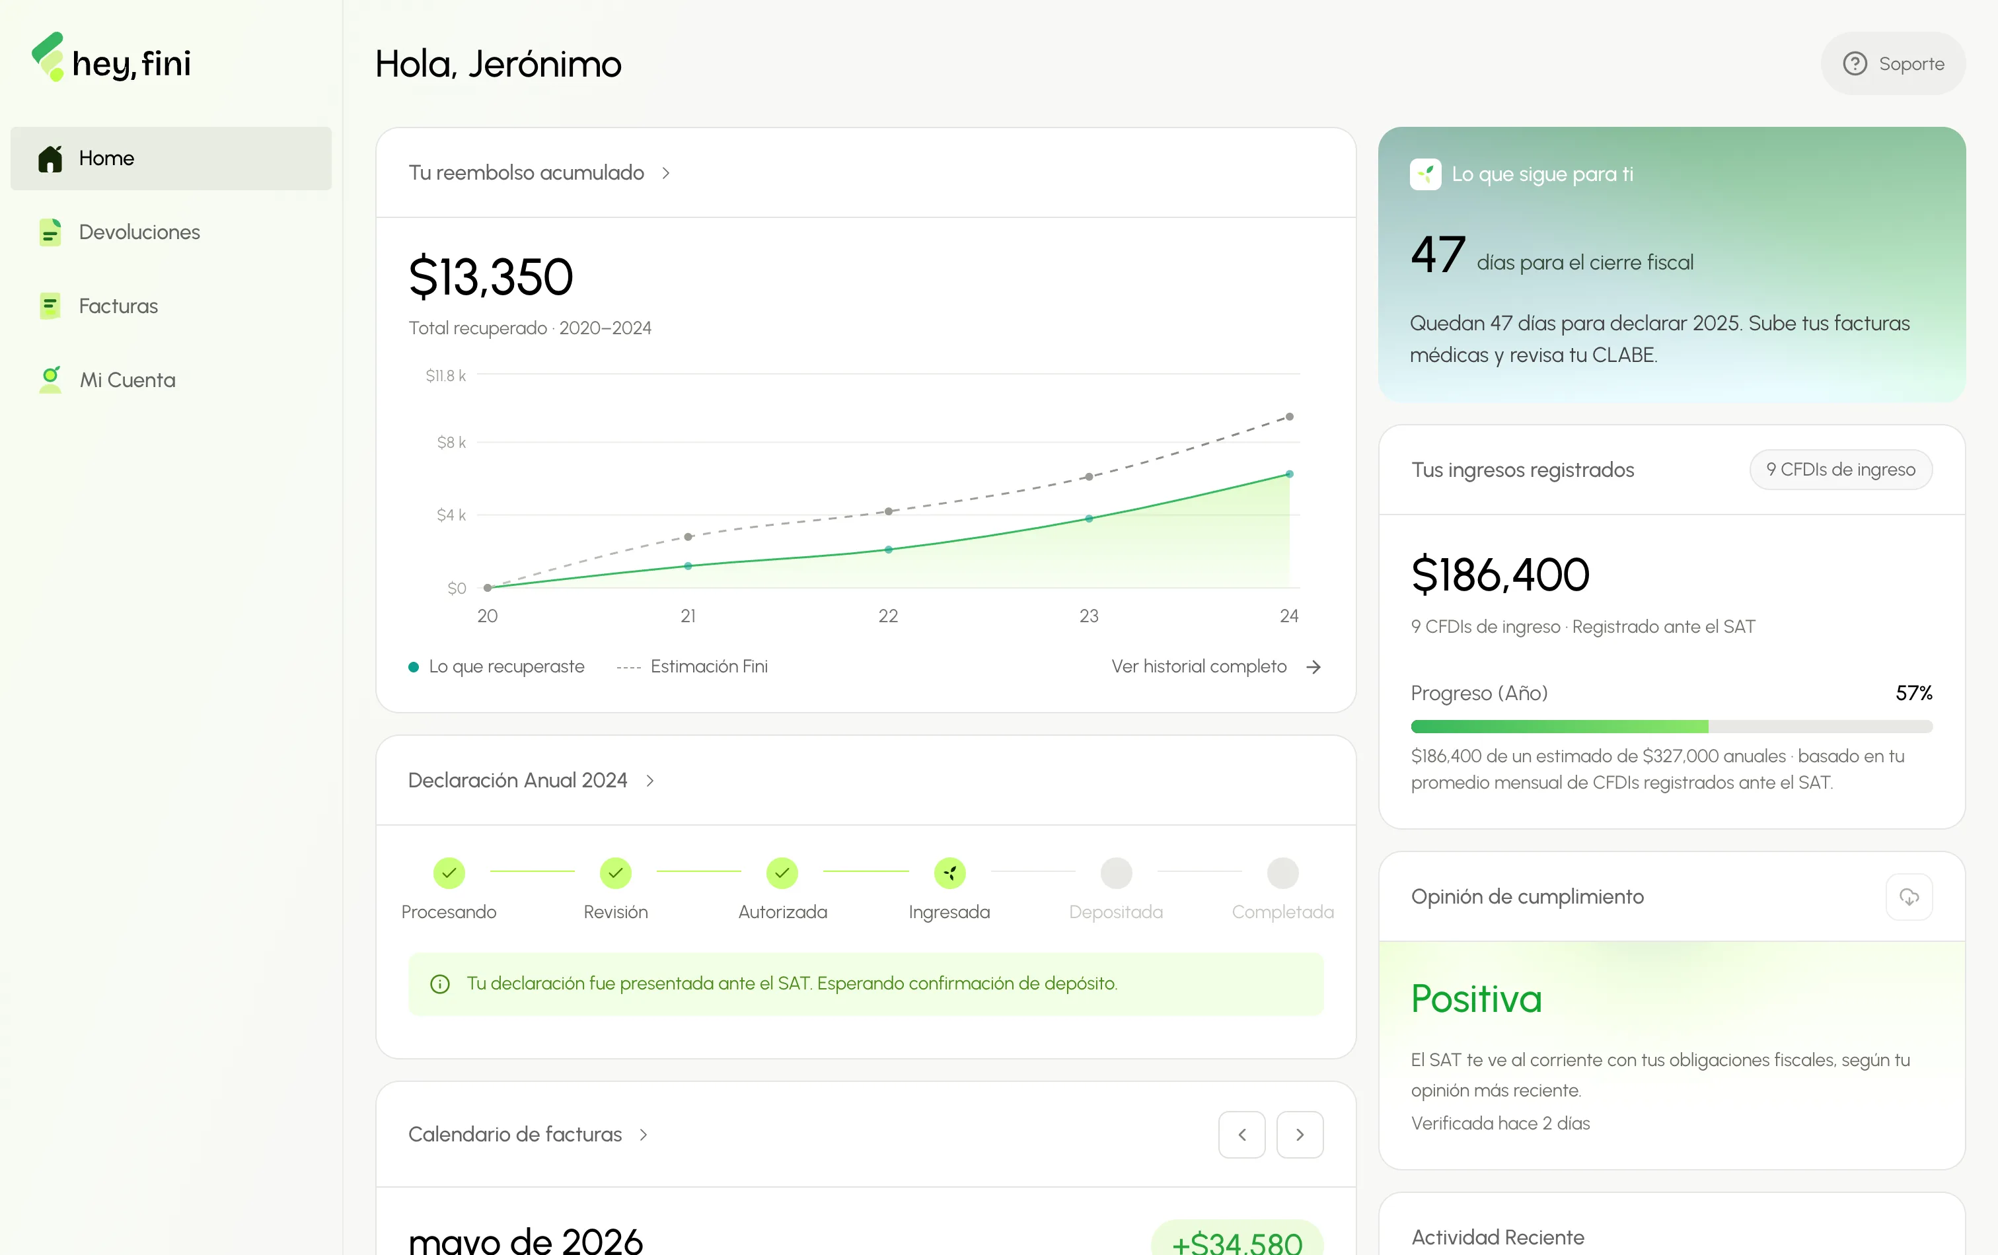The height and width of the screenshot is (1255, 1998).
Task: Click the info icon in SAT notice
Action: (x=440, y=984)
